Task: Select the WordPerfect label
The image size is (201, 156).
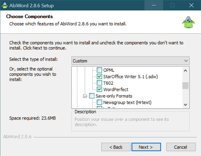Action: (x=116, y=89)
